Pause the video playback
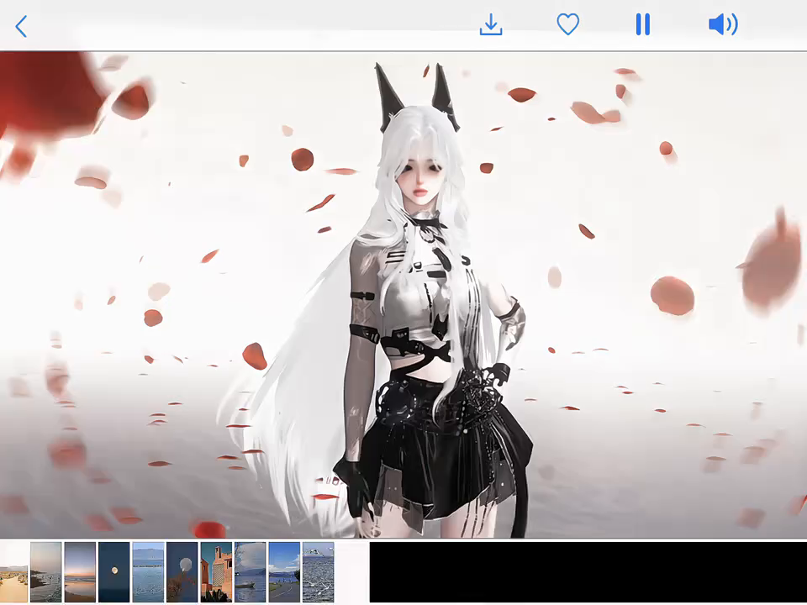Screen dimensions: 807x605 tap(643, 24)
